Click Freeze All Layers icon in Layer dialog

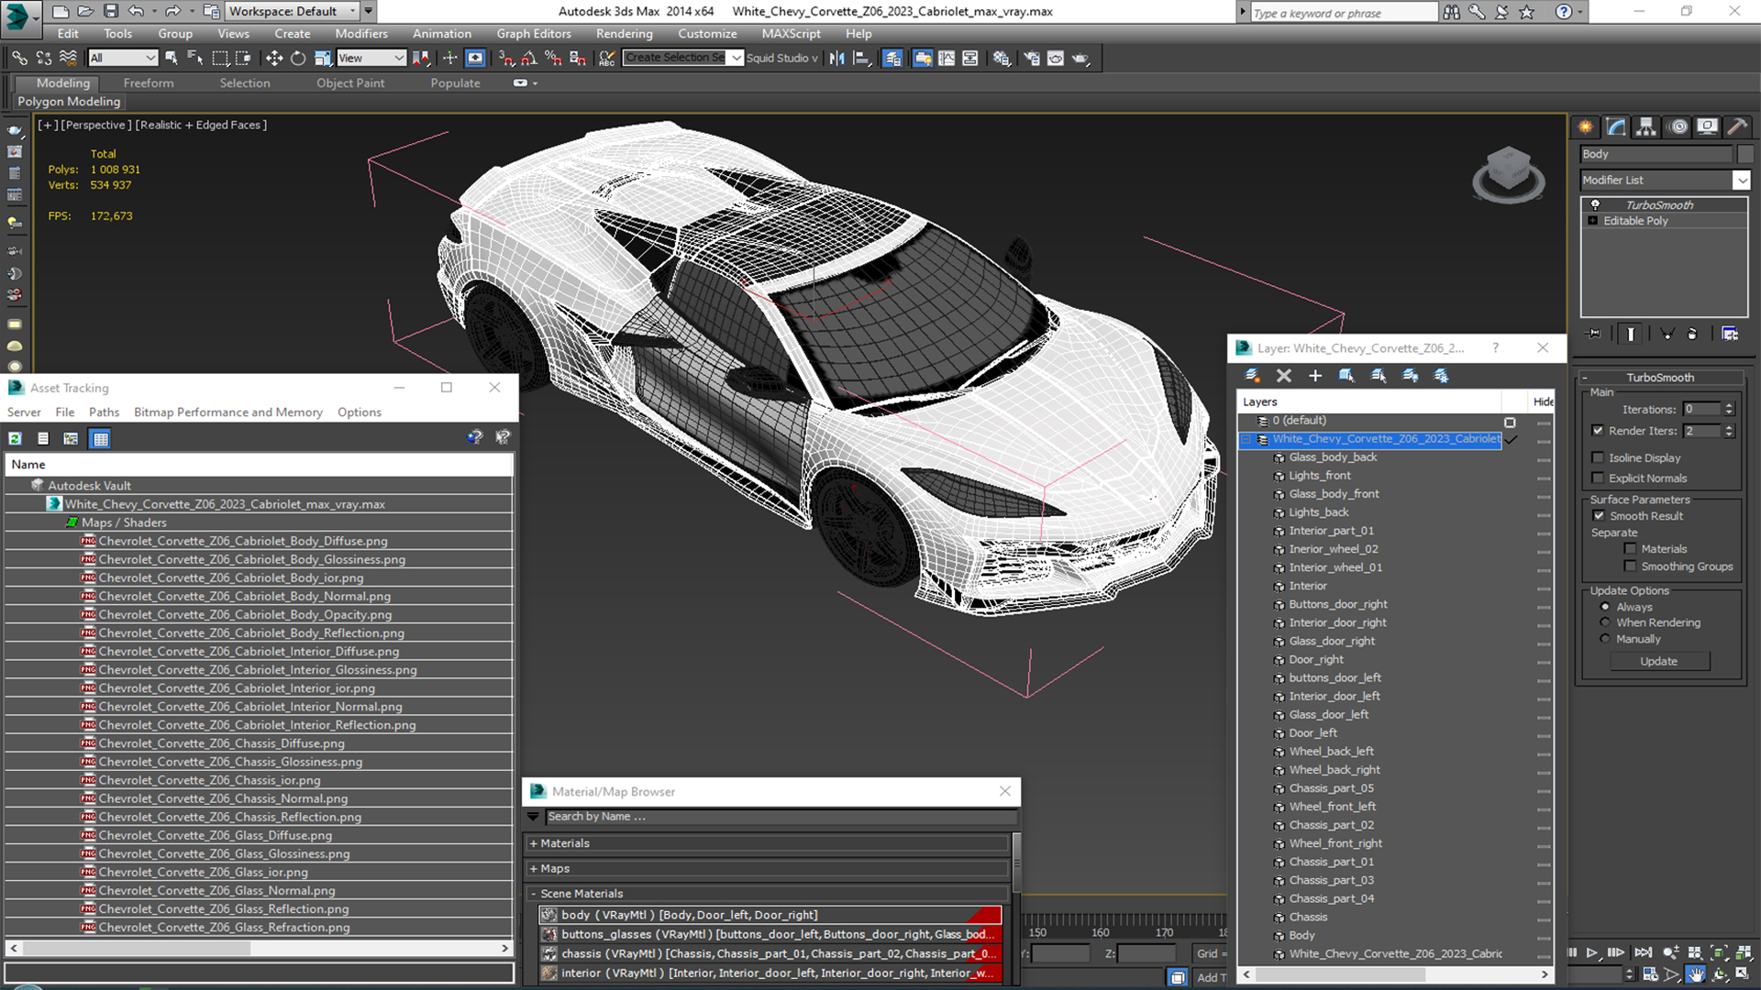(x=1442, y=375)
